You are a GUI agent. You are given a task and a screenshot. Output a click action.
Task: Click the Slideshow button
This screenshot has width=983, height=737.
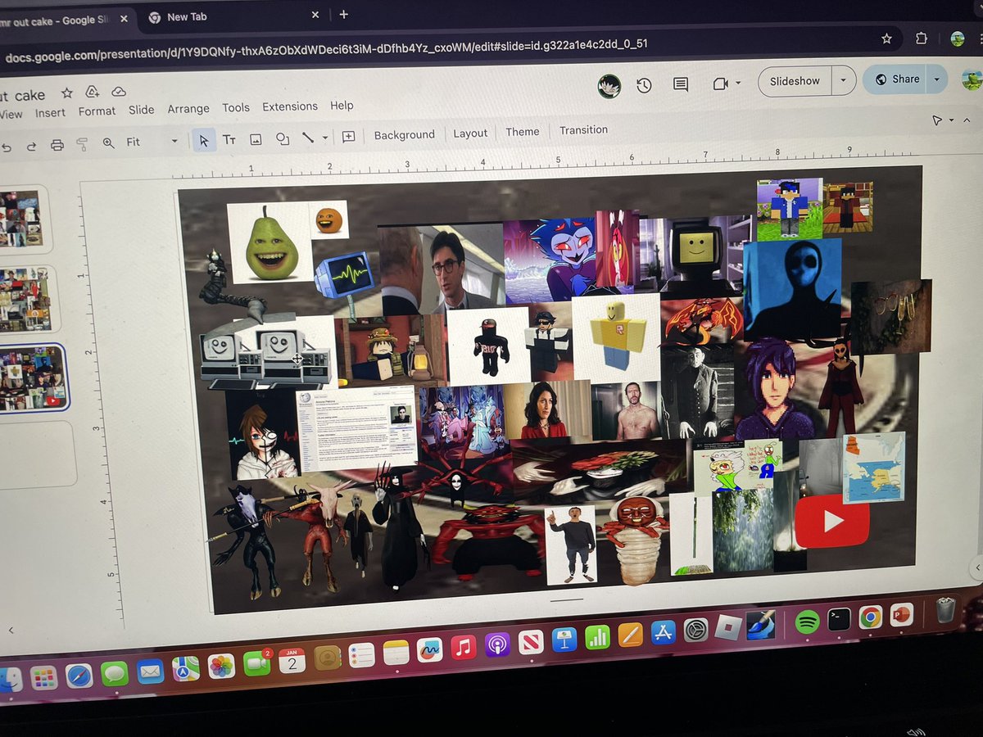click(795, 81)
